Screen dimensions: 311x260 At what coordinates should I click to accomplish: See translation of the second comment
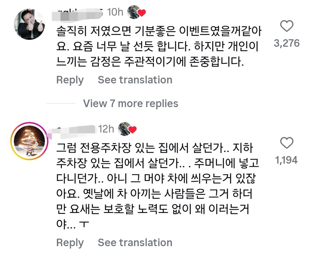[135, 243]
